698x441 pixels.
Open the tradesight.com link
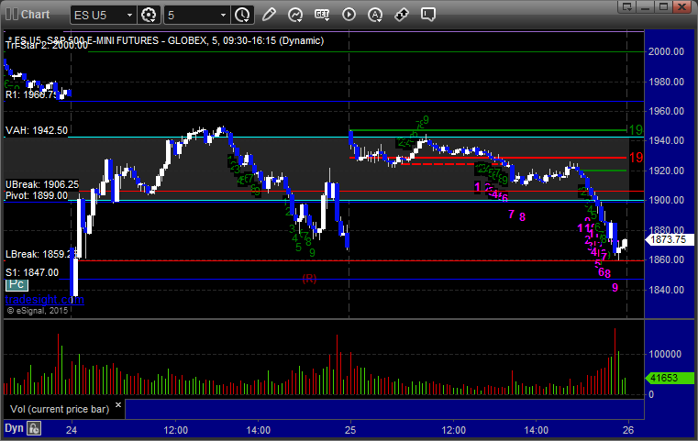tap(45, 300)
